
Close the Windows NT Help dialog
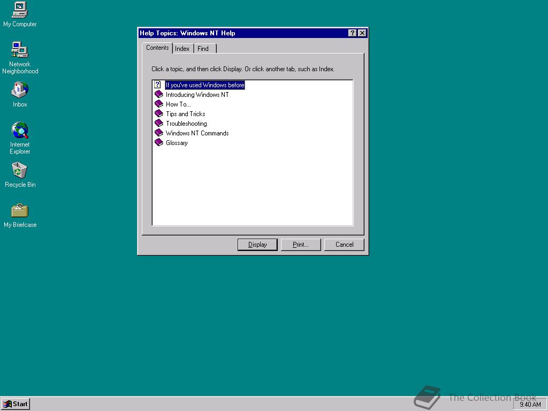coord(362,33)
